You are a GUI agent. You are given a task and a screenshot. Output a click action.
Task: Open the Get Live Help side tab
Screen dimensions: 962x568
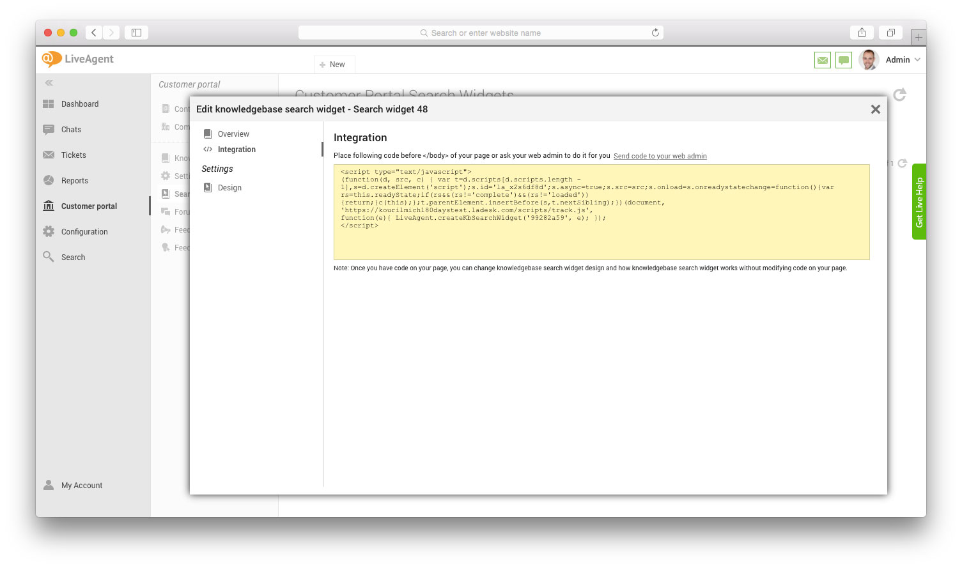click(x=919, y=202)
